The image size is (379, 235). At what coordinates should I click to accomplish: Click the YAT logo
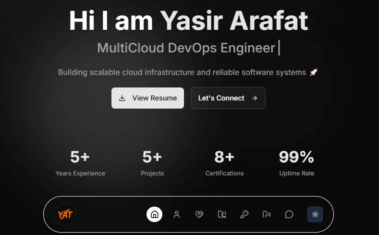[x=65, y=214]
